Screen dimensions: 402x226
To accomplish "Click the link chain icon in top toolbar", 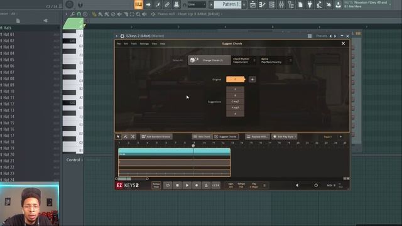I will (x=167, y=4).
